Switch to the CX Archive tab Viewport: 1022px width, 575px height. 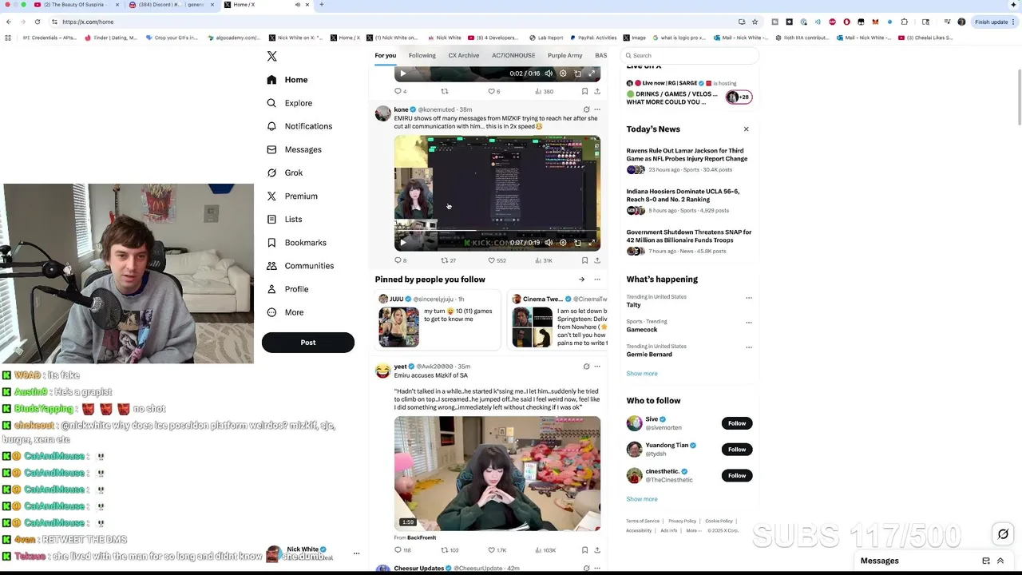click(x=464, y=55)
